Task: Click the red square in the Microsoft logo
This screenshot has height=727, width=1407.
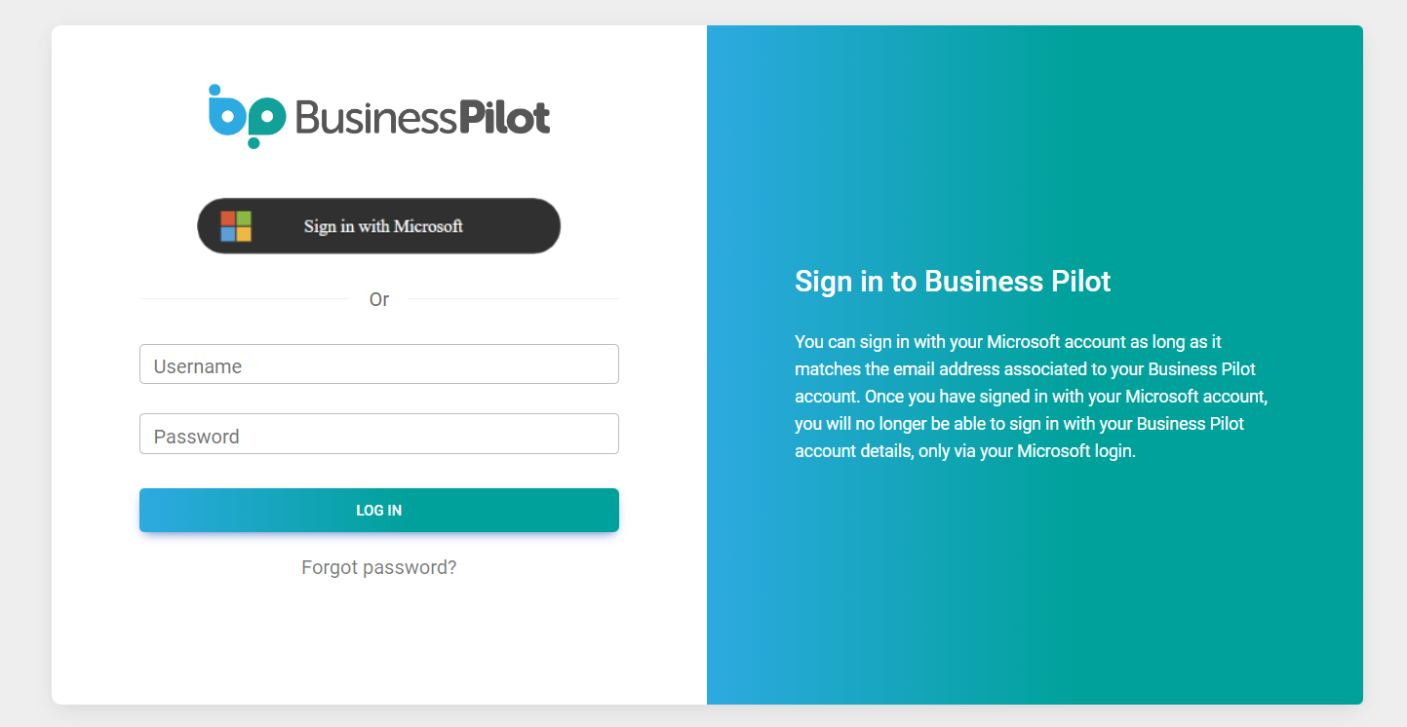Action: 228,218
